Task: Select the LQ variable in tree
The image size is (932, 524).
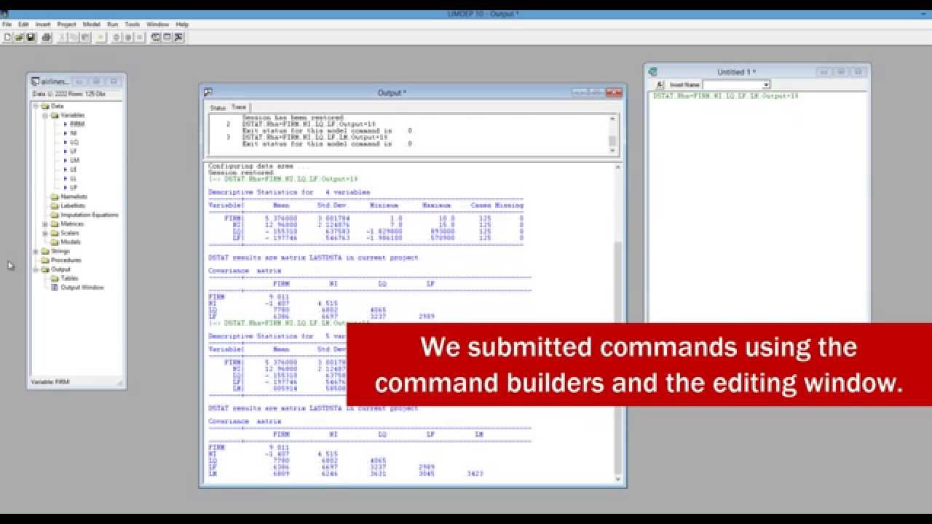Action: 74,142
